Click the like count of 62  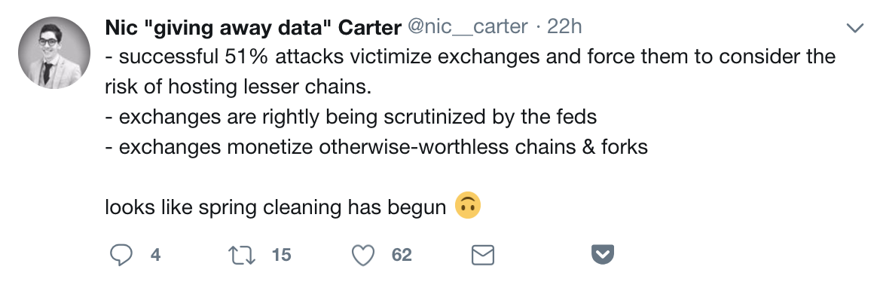click(402, 255)
